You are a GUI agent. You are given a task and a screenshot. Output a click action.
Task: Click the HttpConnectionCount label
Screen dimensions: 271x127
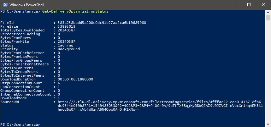pos(21,83)
